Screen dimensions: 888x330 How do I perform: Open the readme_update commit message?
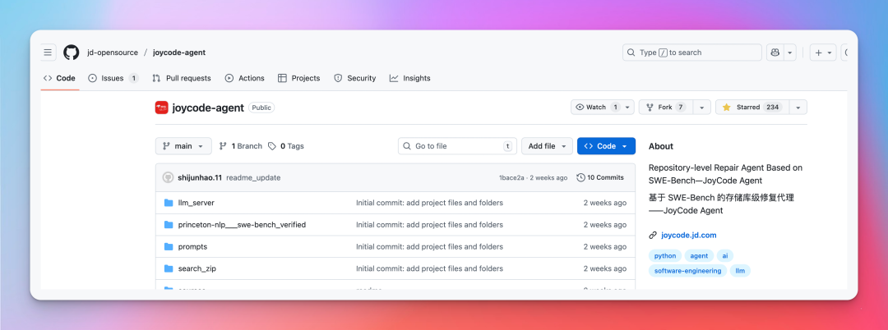pyautogui.click(x=253, y=177)
